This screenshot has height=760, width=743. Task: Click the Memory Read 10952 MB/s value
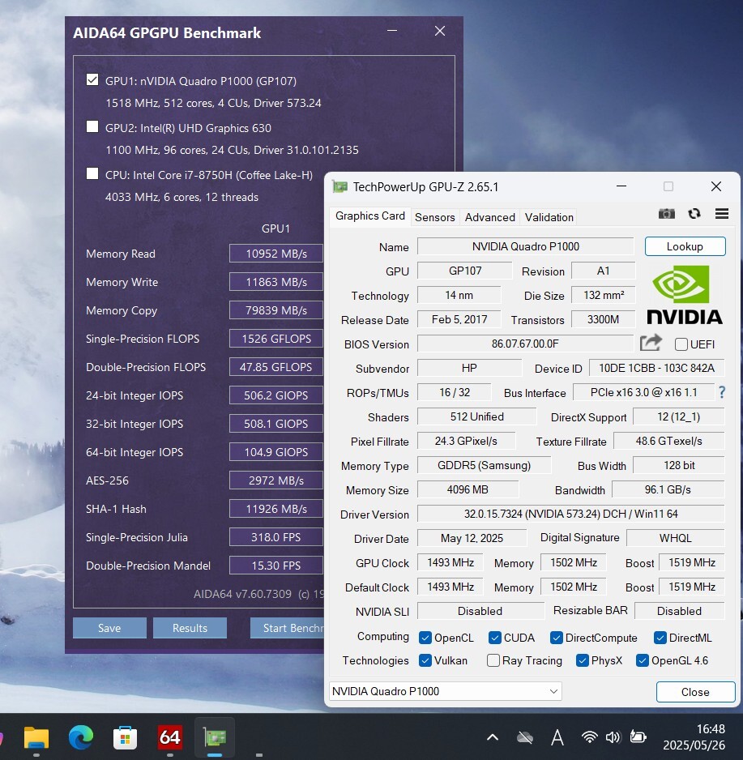[276, 254]
